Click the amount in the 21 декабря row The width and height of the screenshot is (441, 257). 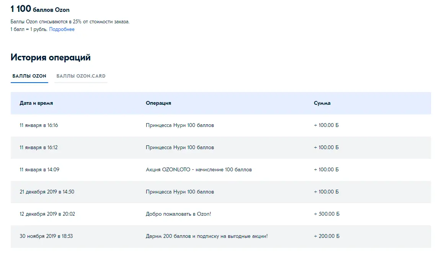tap(326, 192)
